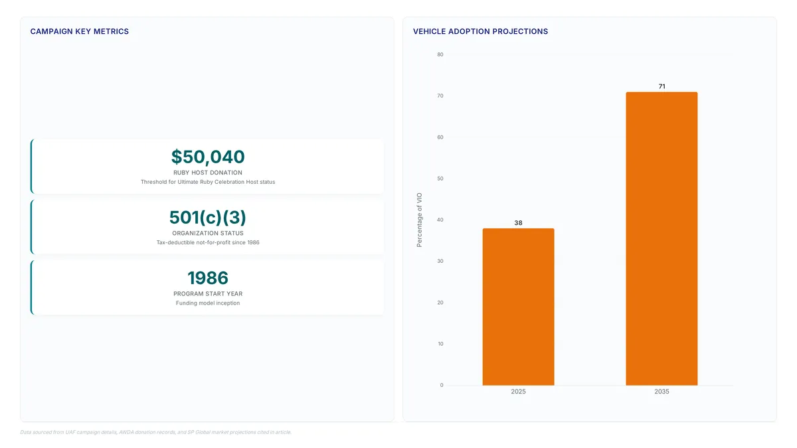This screenshot has width=797, height=448.
Task: Click the 38 data label above bar
Action: 518,223
